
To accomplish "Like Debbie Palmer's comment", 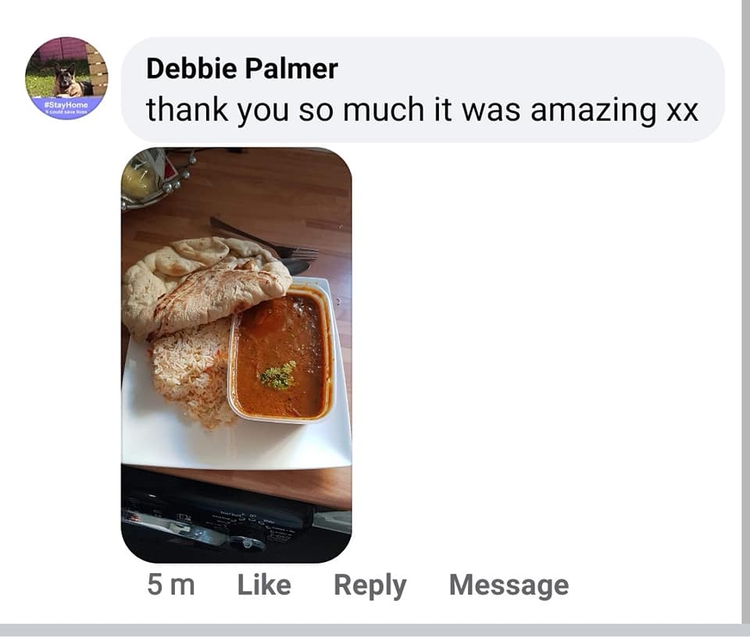I will 264,585.
